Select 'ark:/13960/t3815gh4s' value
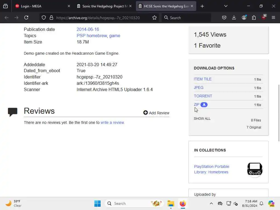 [x=98, y=83]
